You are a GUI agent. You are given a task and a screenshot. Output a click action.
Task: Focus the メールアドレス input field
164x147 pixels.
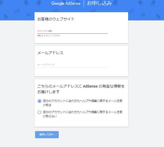[x=72, y=65]
